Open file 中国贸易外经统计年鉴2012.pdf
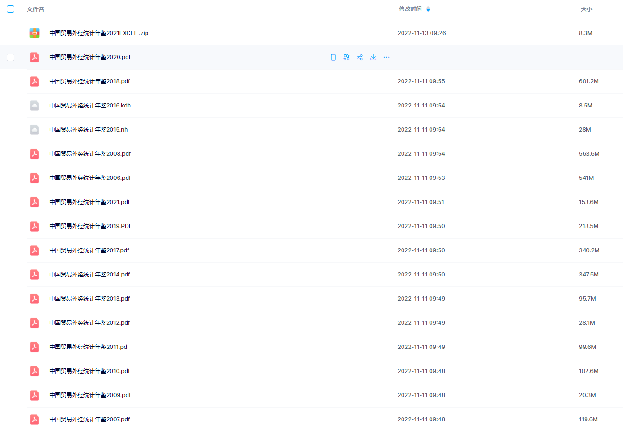Viewport: 623px width, 428px height. (90, 323)
